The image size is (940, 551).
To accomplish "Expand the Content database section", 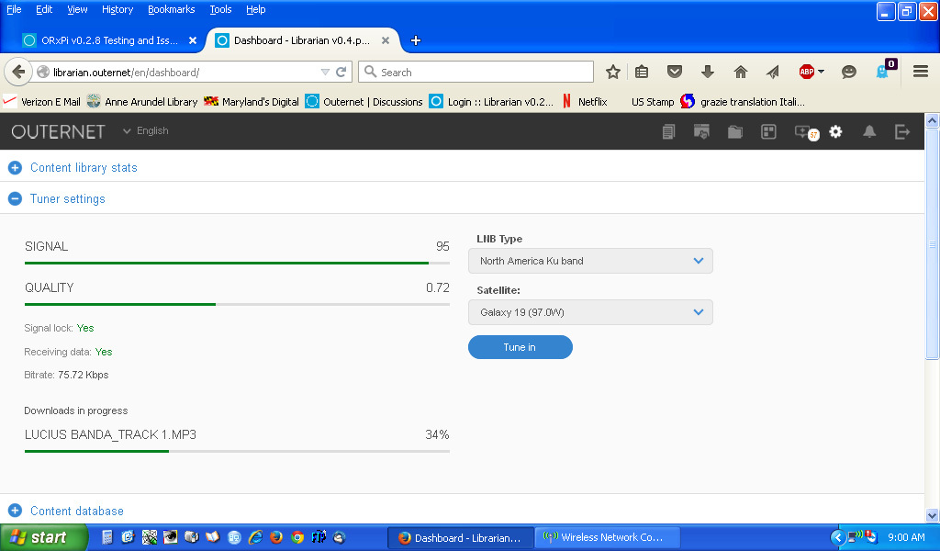I will click(x=66, y=511).
